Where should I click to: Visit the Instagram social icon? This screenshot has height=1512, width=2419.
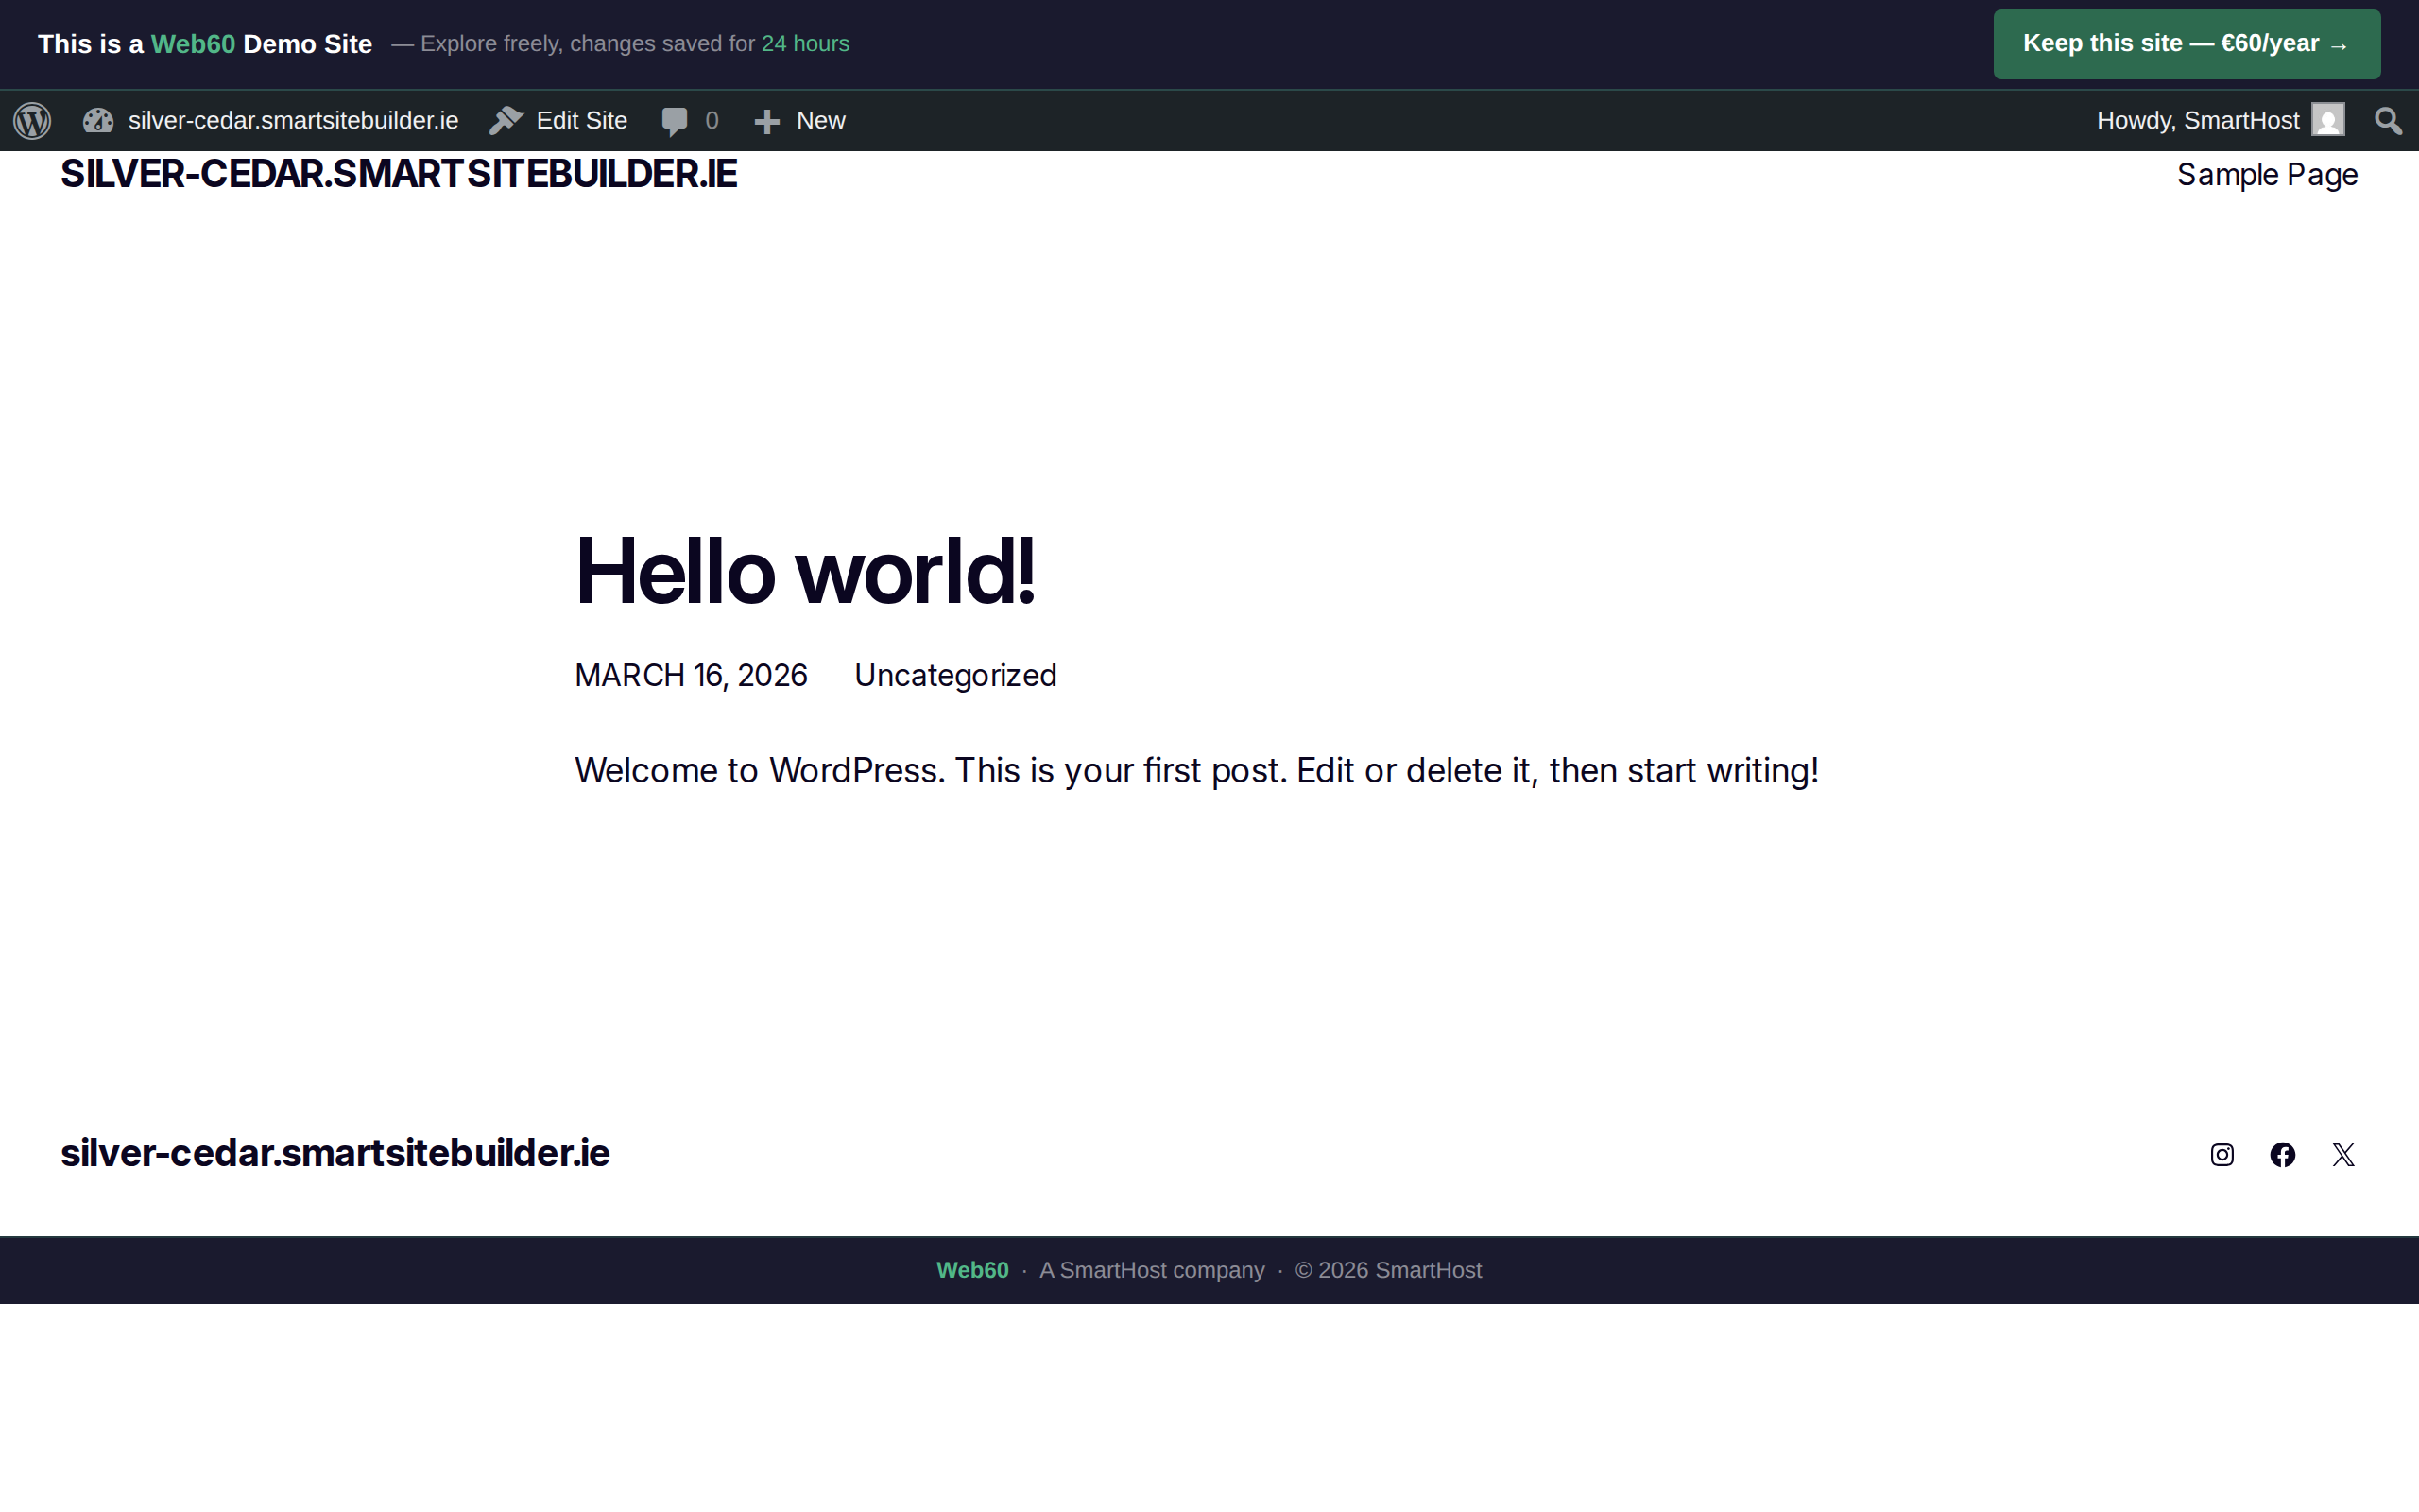2222,1155
